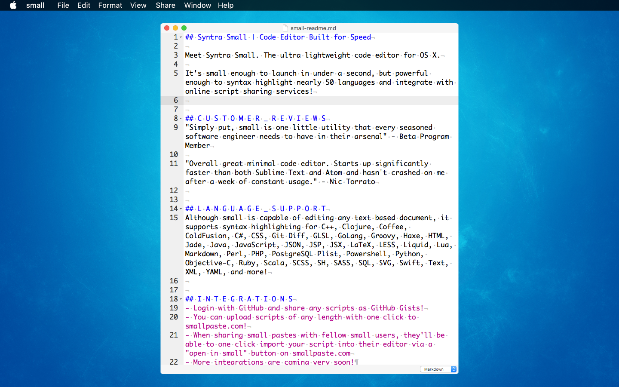Click the quoted text "open in small" on line 21
Screen dimensions: 619x387
point(216,353)
